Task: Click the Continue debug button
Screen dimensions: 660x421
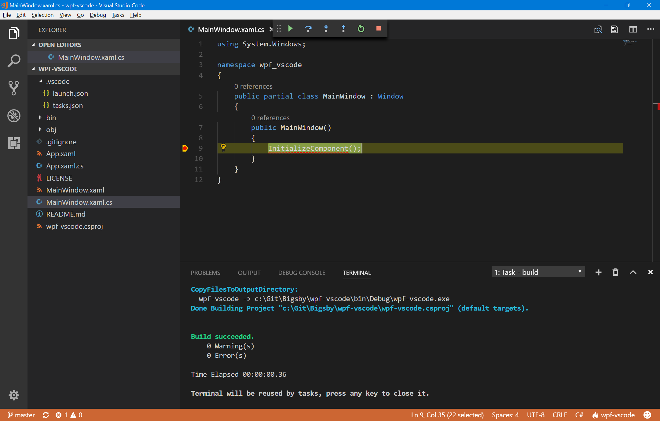Action: (291, 29)
